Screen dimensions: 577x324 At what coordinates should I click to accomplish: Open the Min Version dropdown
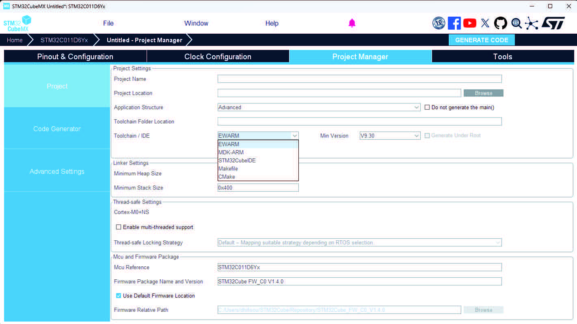tap(390, 136)
